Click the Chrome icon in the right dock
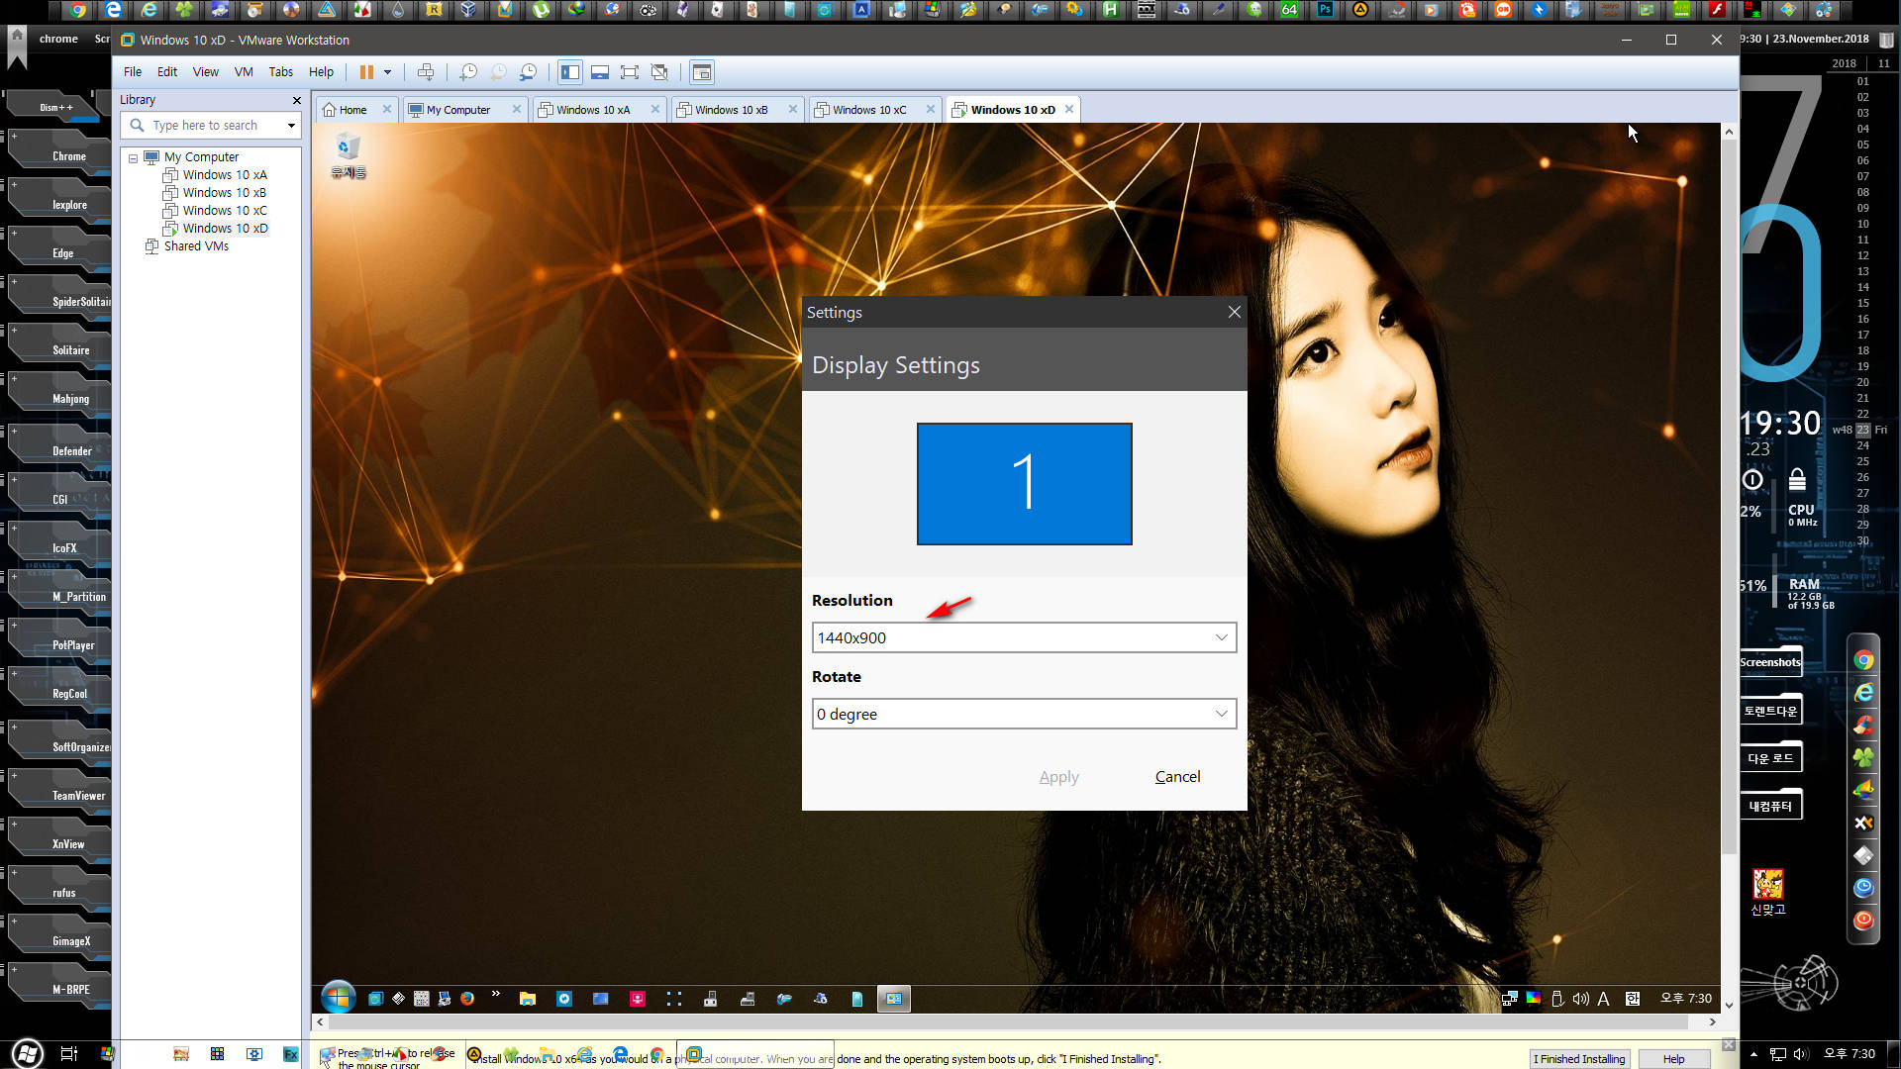 tap(1863, 660)
